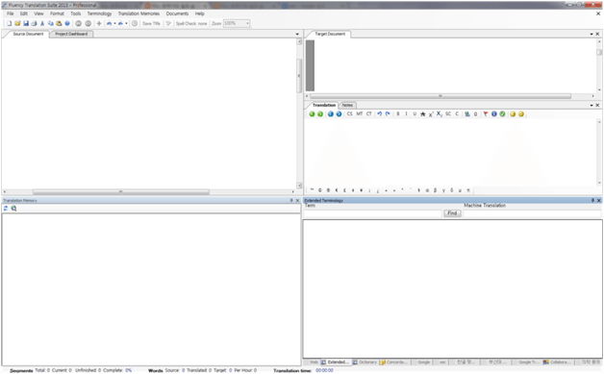
Task: Click the Translation Memory search magnifier icon
Action: (x=13, y=209)
